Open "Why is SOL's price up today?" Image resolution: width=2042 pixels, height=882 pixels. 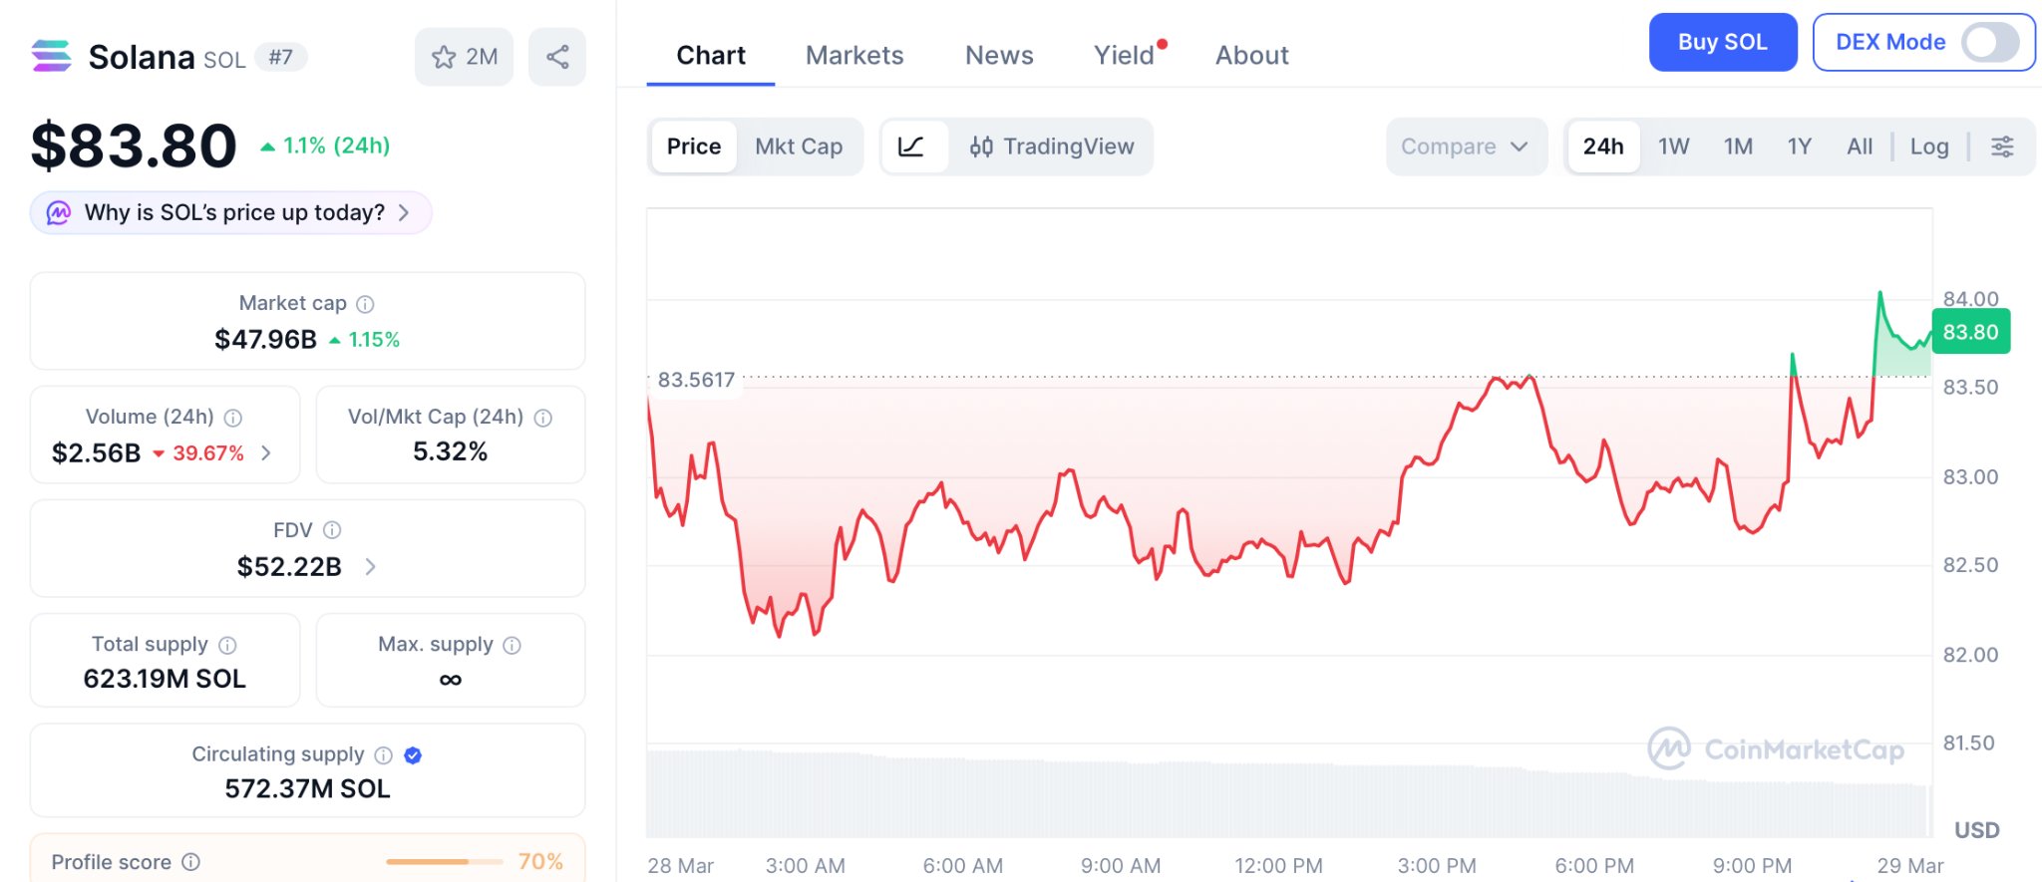pyautogui.click(x=231, y=212)
